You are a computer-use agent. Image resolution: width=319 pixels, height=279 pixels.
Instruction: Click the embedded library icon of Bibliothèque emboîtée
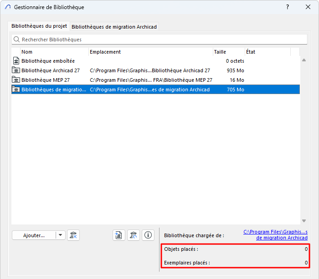pyautogui.click(x=16, y=61)
